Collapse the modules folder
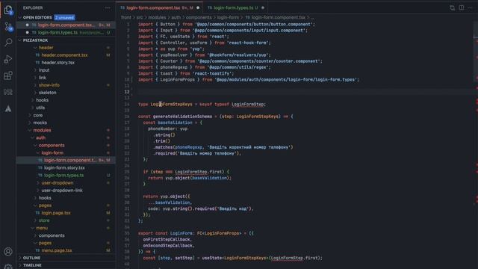Screen dimensions: 478x269 pyautogui.click(x=42, y=130)
